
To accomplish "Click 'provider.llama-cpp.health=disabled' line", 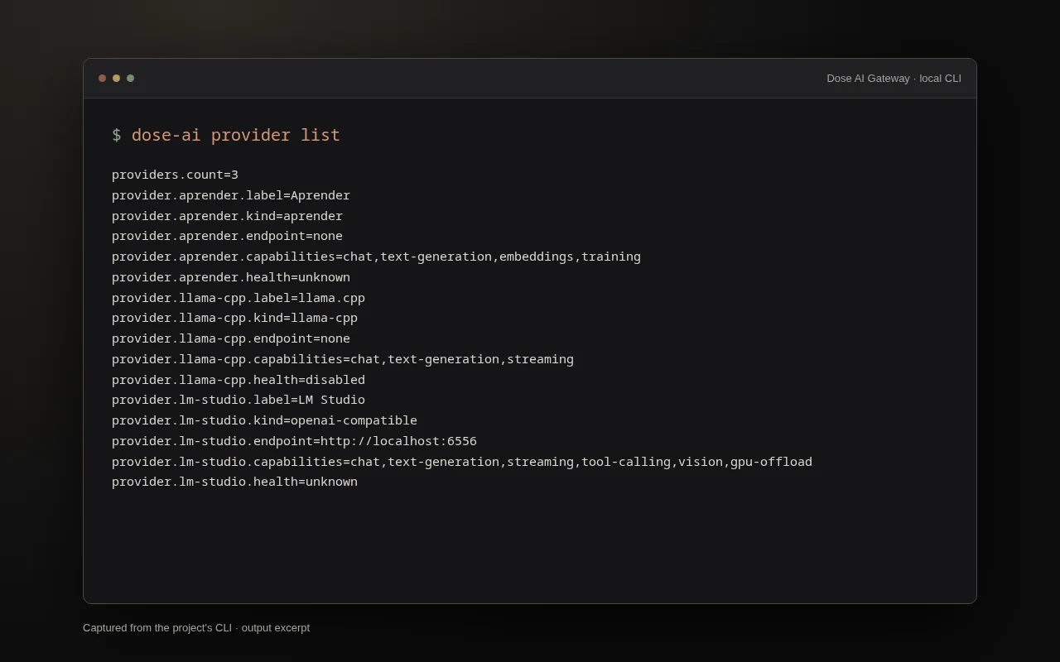I will [238, 380].
